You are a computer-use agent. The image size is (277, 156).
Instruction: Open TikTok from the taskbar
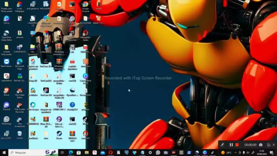(x=212, y=152)
